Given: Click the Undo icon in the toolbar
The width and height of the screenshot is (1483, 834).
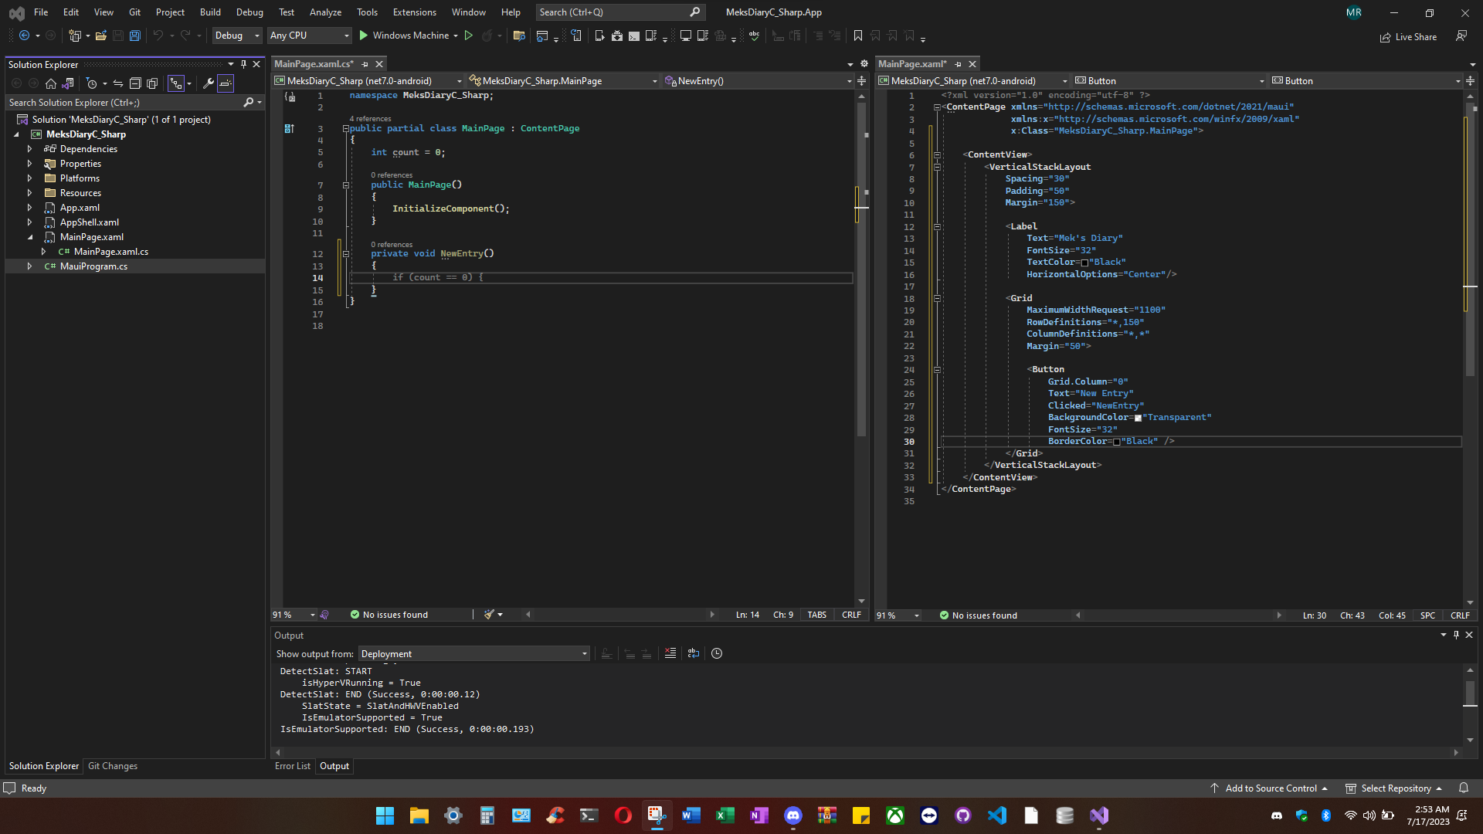Looking at the screenshot, I should tap(158, 36).
